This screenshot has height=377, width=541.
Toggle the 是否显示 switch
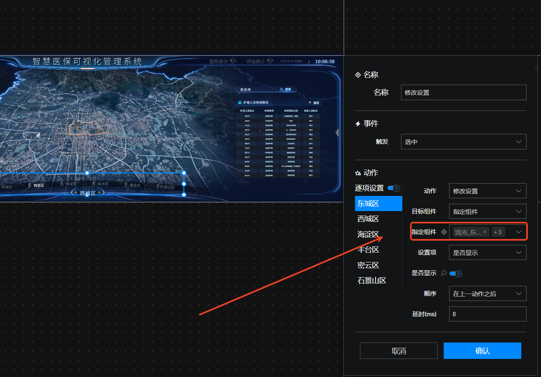[x=456, y=274]
